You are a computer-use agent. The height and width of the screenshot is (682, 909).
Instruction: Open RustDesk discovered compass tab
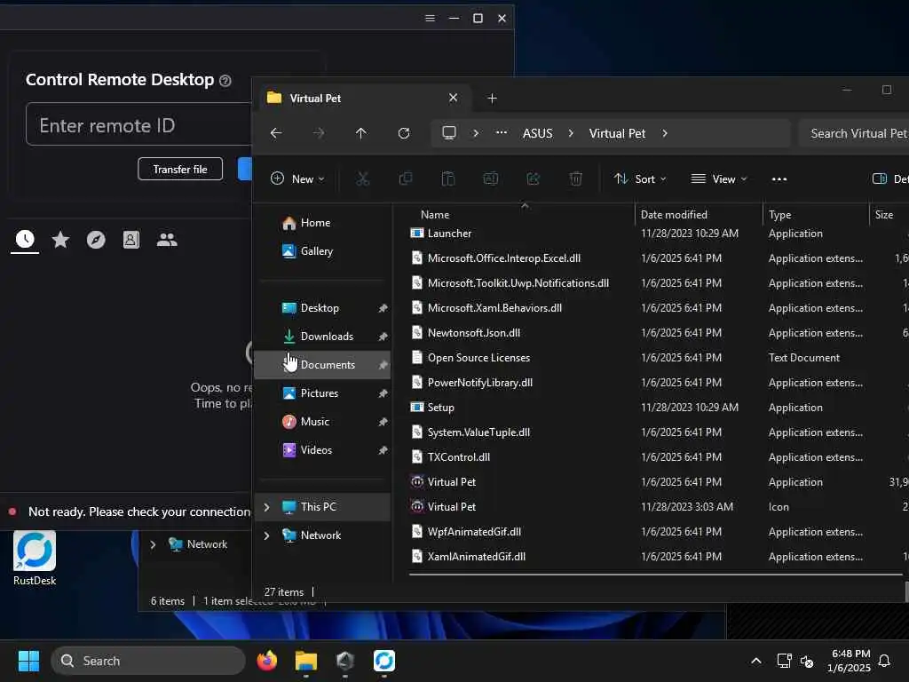click(x=96, y=239)
